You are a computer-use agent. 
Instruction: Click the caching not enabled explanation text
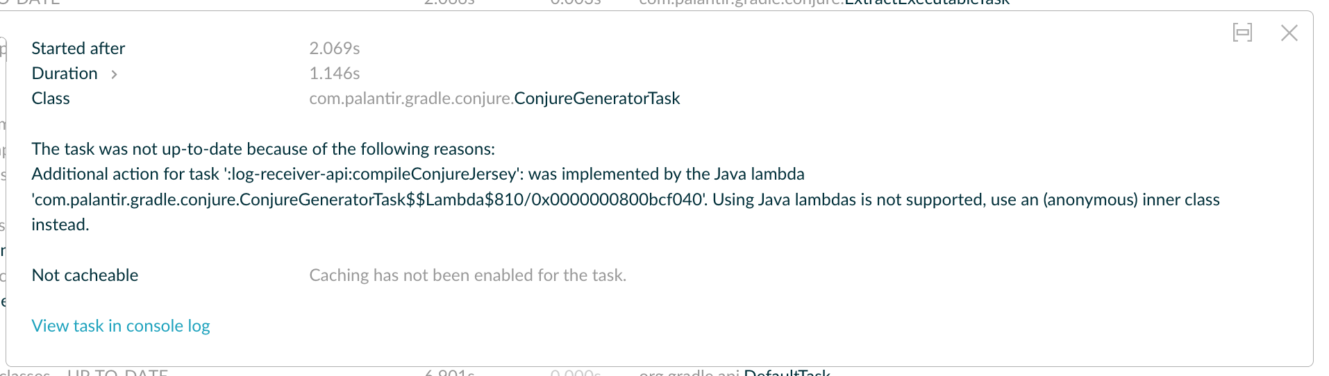point(467,275)
